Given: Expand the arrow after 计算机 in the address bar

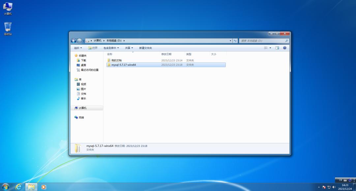Looking at the screenshot, I should tap(104, 41).
